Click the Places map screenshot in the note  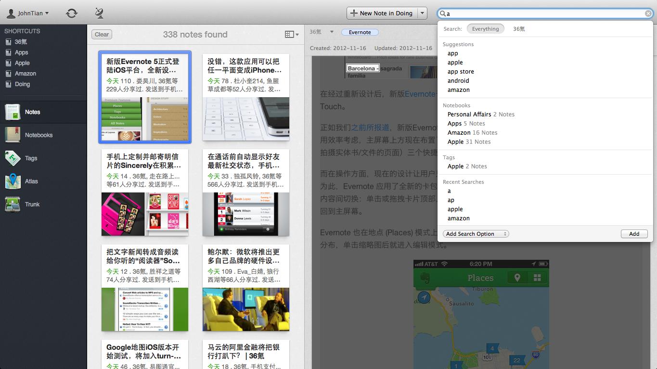click(x=481, y=315)
